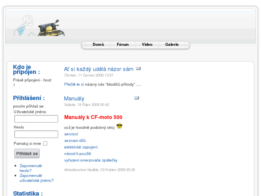Click the 'Právě připojeni - host:' text

(x=32, y=80)
